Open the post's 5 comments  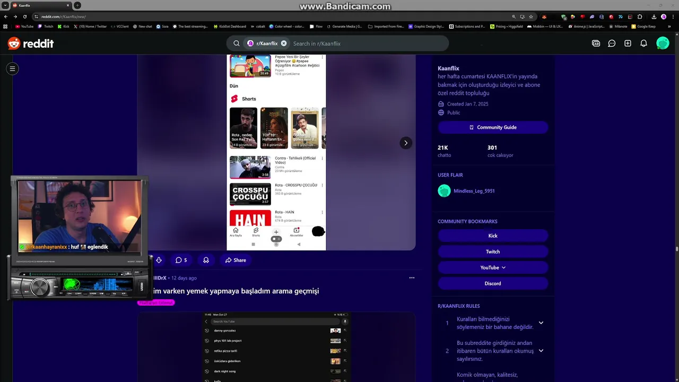click(x=181, y=260)
